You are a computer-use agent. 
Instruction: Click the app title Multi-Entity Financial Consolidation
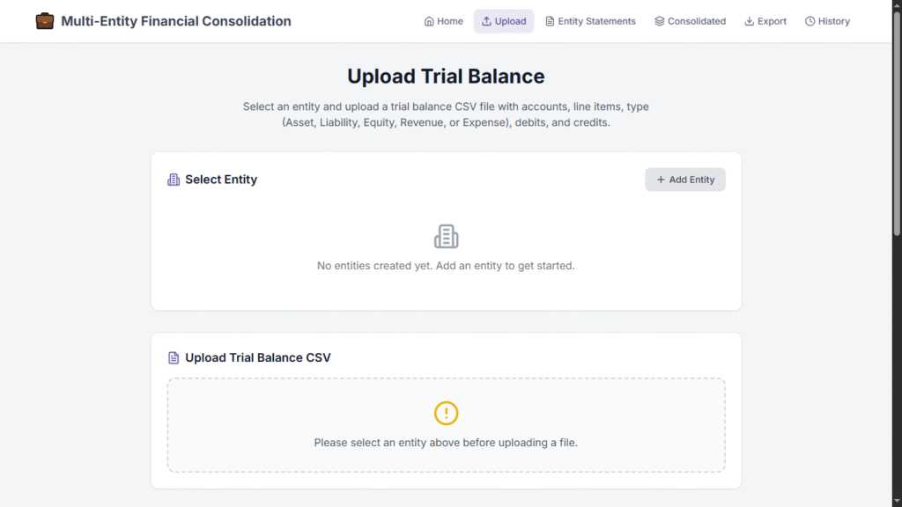tap(176, 21)
